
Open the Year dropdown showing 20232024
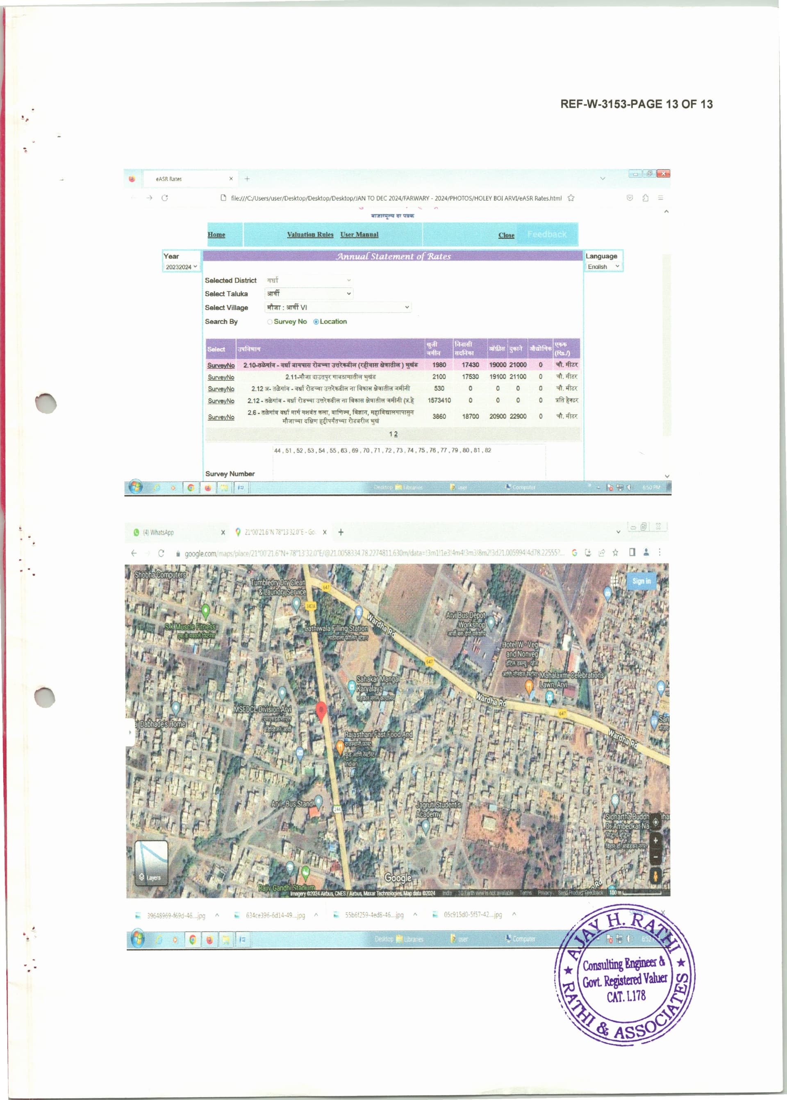(x=181, y=267)
